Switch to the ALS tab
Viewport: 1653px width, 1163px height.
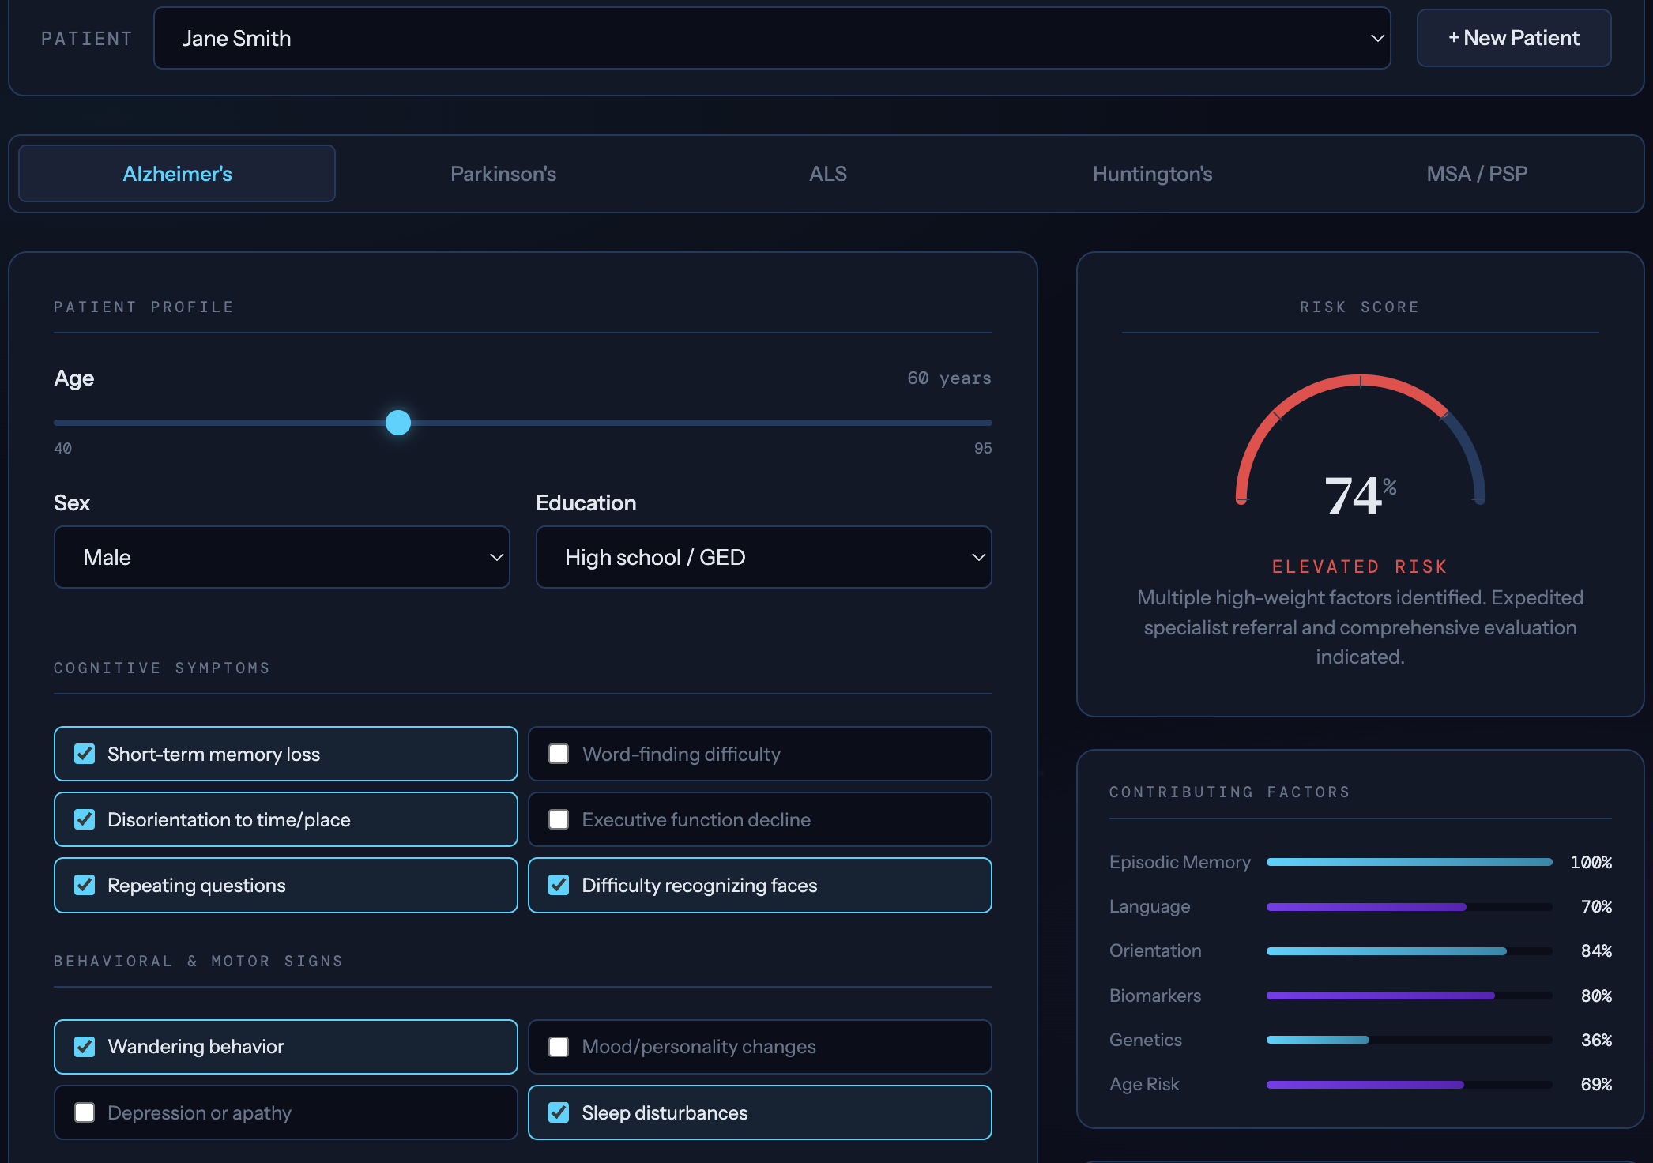tap(827, 174)
